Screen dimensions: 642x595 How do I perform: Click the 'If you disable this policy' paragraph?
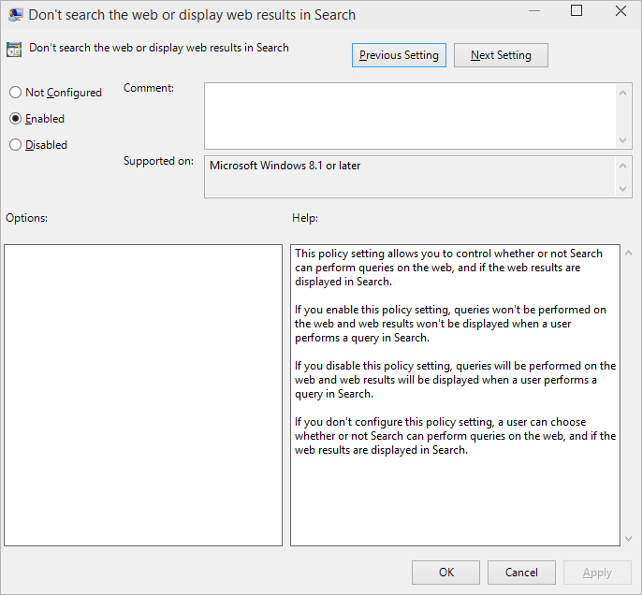click(455, 380)
